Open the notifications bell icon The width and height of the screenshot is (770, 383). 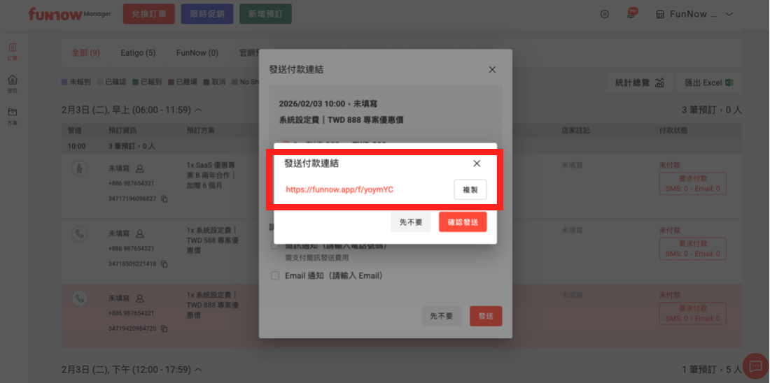coord(631,14)
